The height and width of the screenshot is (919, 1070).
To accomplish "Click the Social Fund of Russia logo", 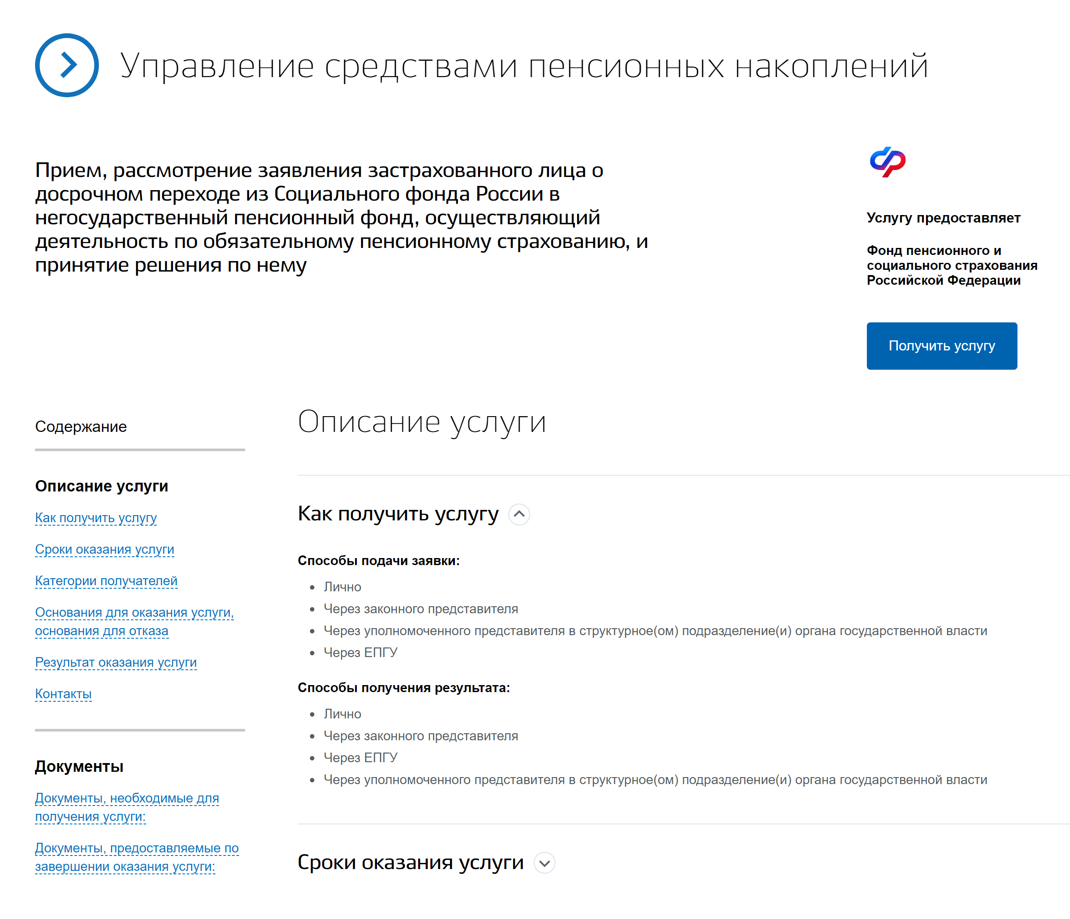I will pos(888,162).
